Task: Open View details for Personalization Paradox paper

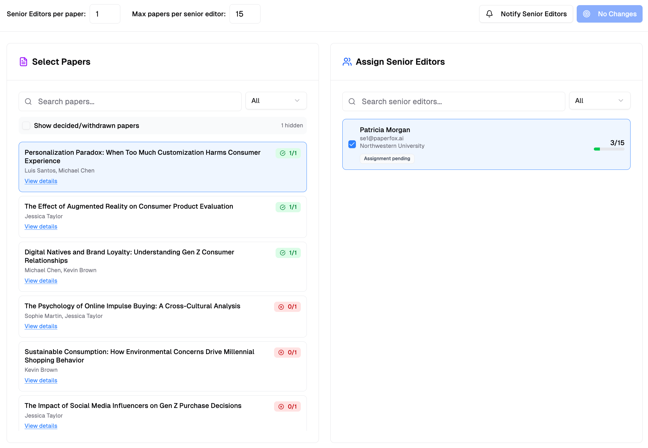Action: (41, 181)
